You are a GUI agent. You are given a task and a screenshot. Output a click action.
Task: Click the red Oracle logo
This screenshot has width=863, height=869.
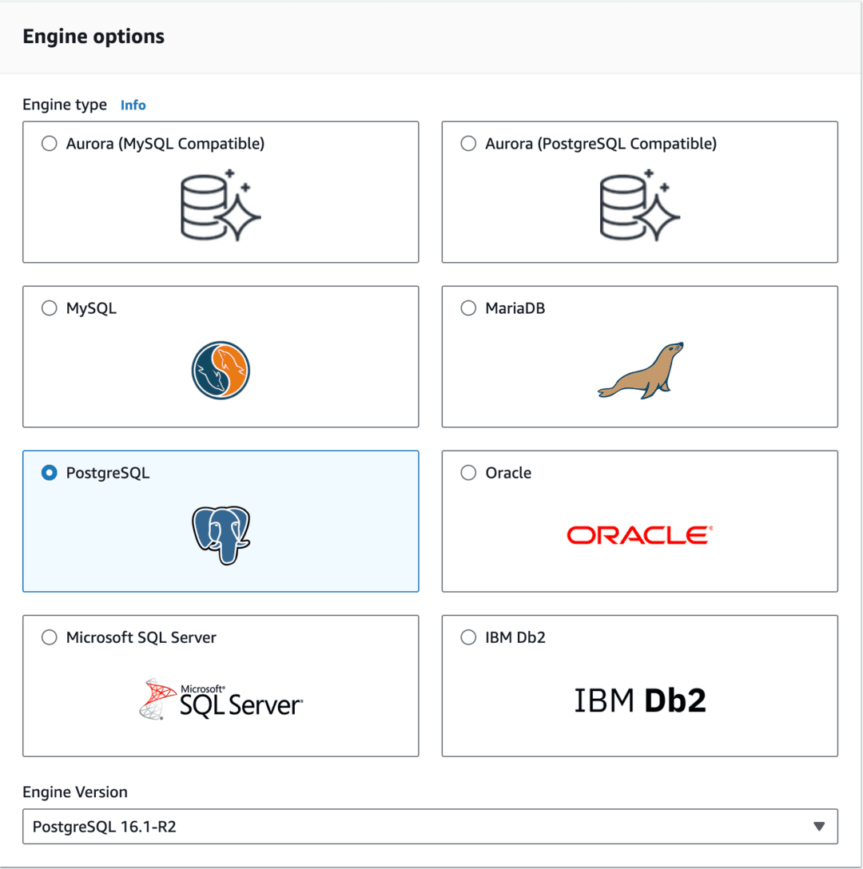point(639,534)
